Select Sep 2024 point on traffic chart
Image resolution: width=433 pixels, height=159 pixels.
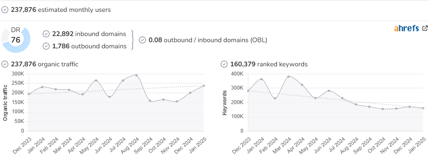click(150, 101)
